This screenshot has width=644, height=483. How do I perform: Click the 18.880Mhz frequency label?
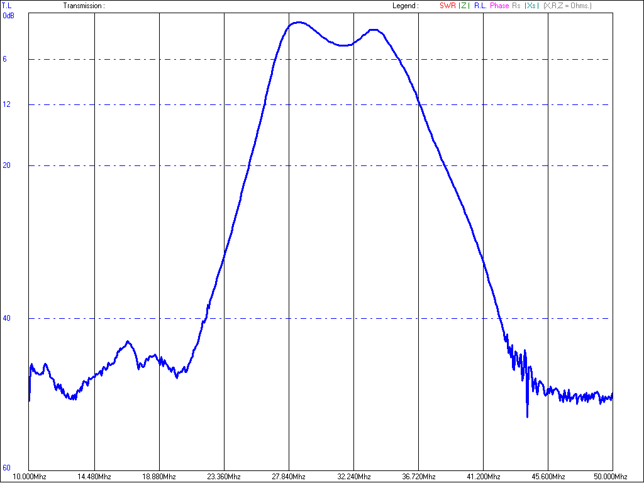click(x=159, y=477)
